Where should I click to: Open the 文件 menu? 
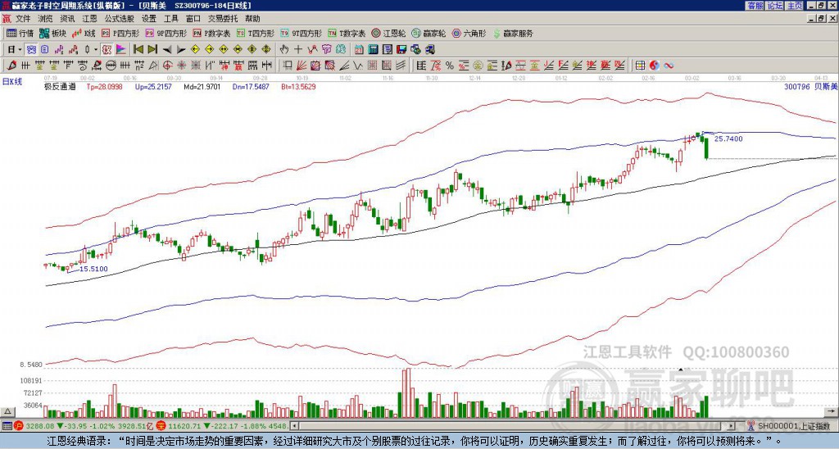click(x=23, y=19)
